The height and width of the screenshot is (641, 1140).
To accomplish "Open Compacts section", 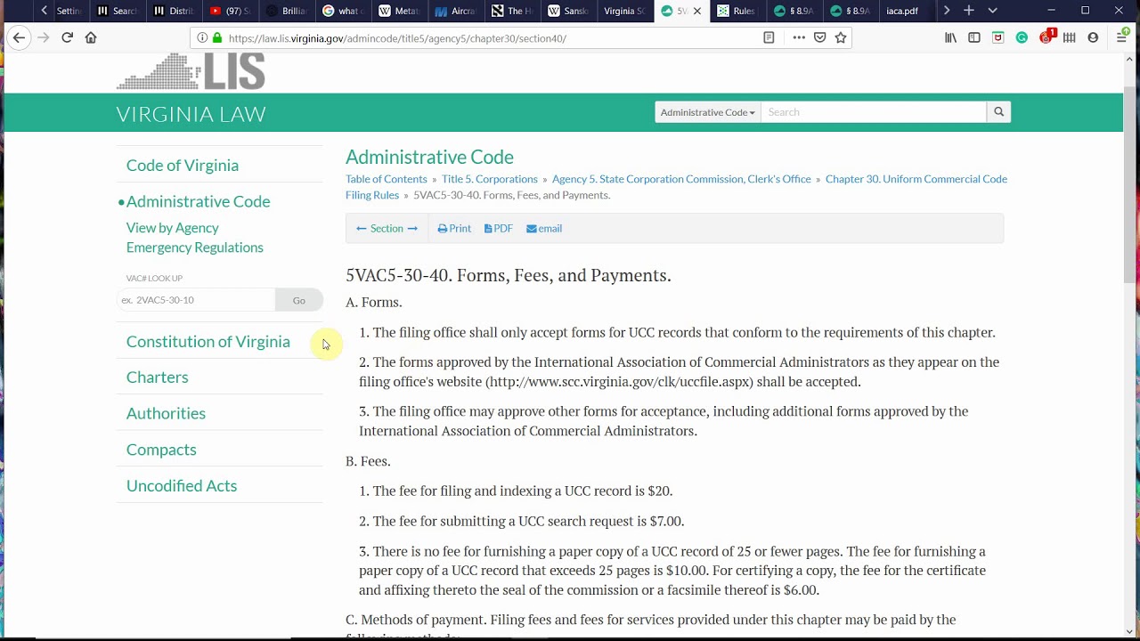I will click(x=161, y=450).
